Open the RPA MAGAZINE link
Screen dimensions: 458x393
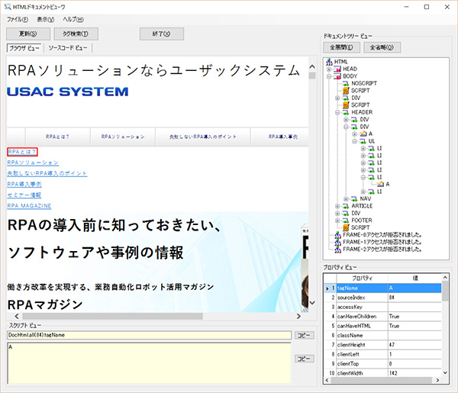pyautogui.click(x=29, y=206)
